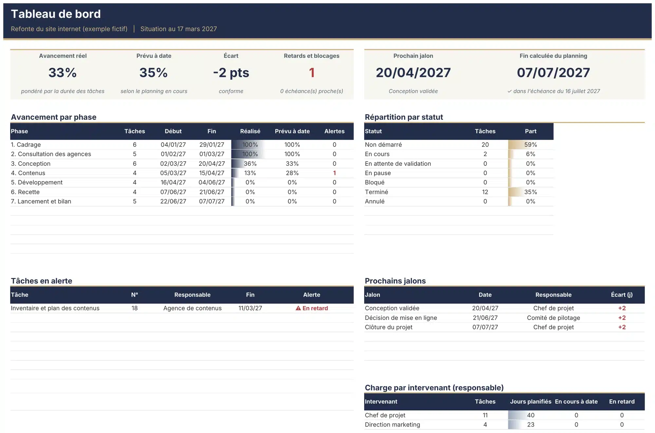Click the Réalisé column header

pos(250,131)
